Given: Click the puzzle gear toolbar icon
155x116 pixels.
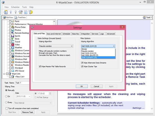Looking at the screenshot, I should tap(31, 12).
